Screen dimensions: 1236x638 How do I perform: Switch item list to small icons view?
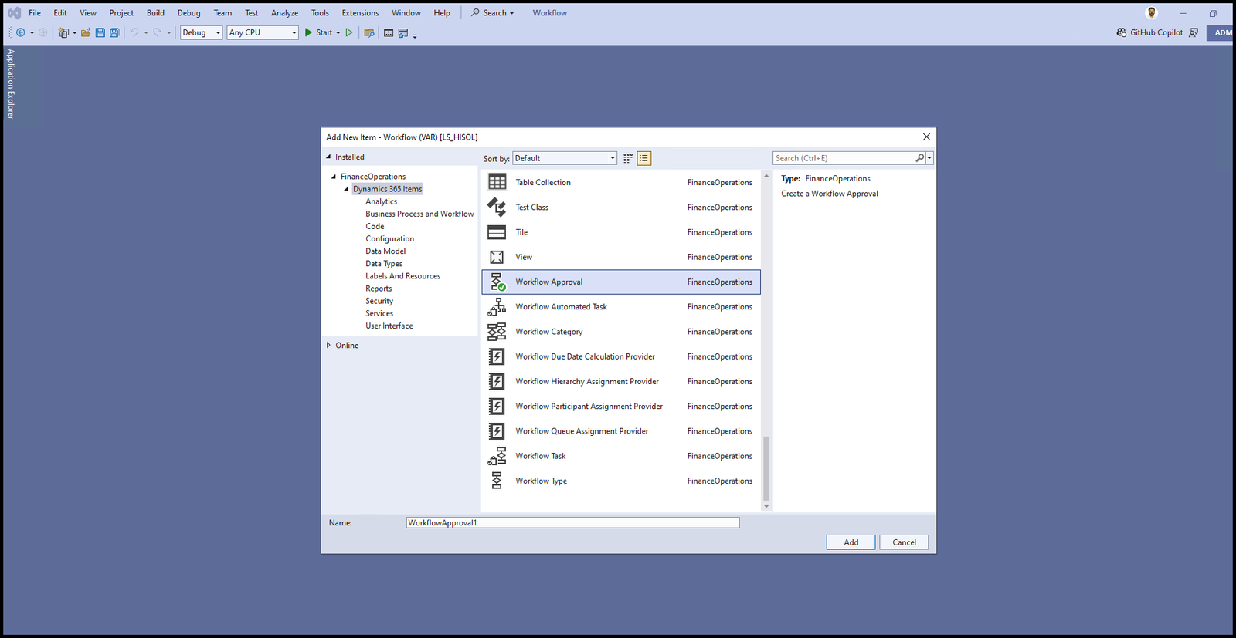click(x=628, y=158)
